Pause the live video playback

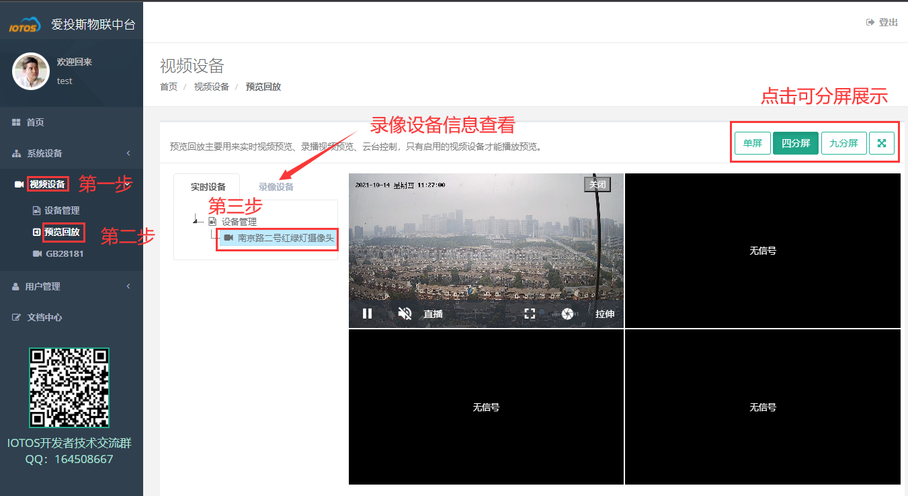(x=368, y=313)
